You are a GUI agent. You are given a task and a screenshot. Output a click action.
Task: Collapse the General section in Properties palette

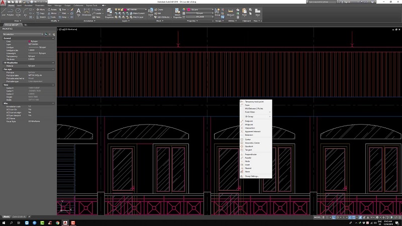coord(54,38)
